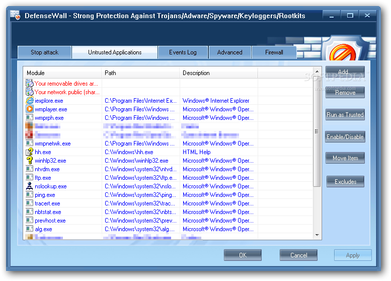Click the tracert.exe row icon
Screen dimensions: 391x281
[29, 203]
